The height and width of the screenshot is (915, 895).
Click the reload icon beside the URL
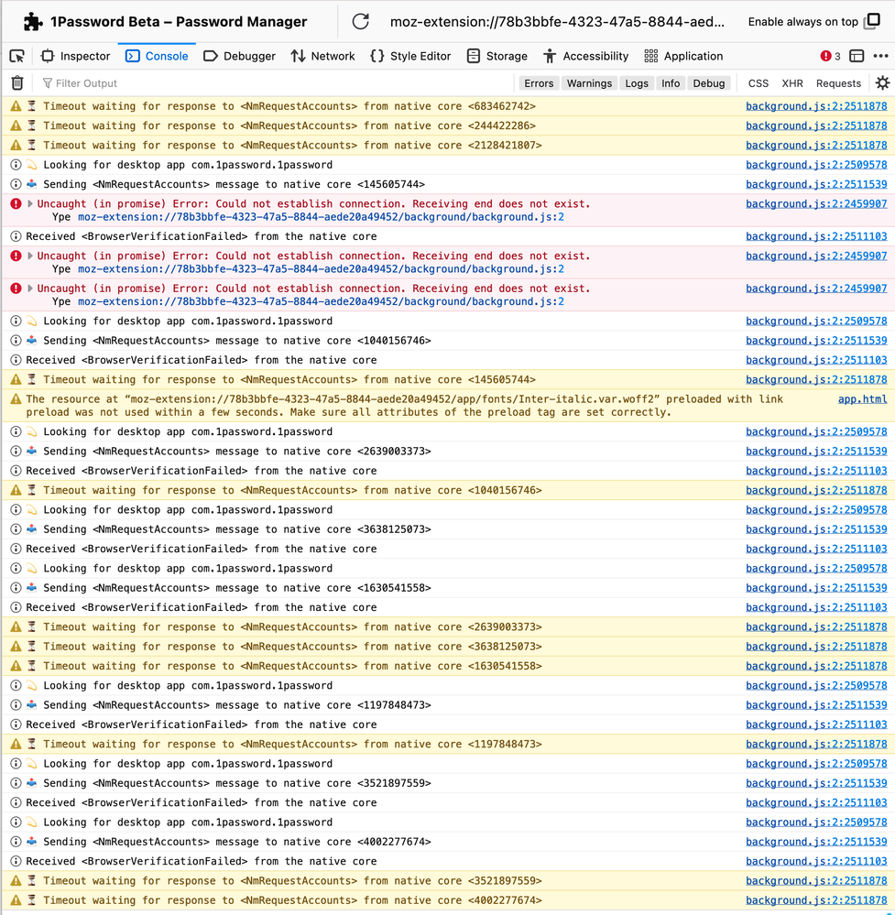361,22
